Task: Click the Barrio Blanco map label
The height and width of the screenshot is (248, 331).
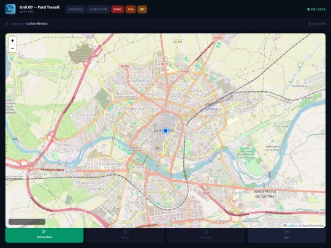Action: 143,81
